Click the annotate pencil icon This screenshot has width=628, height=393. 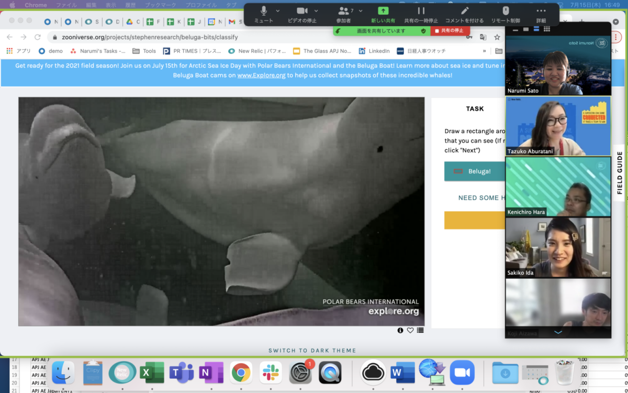pyautogui.click(x=465, y=11)
